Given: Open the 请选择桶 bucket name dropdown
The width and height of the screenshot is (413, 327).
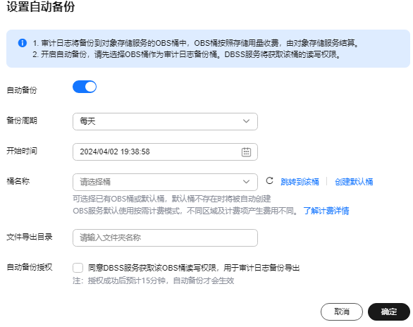Looking at the screenshot, I should 165,182.
